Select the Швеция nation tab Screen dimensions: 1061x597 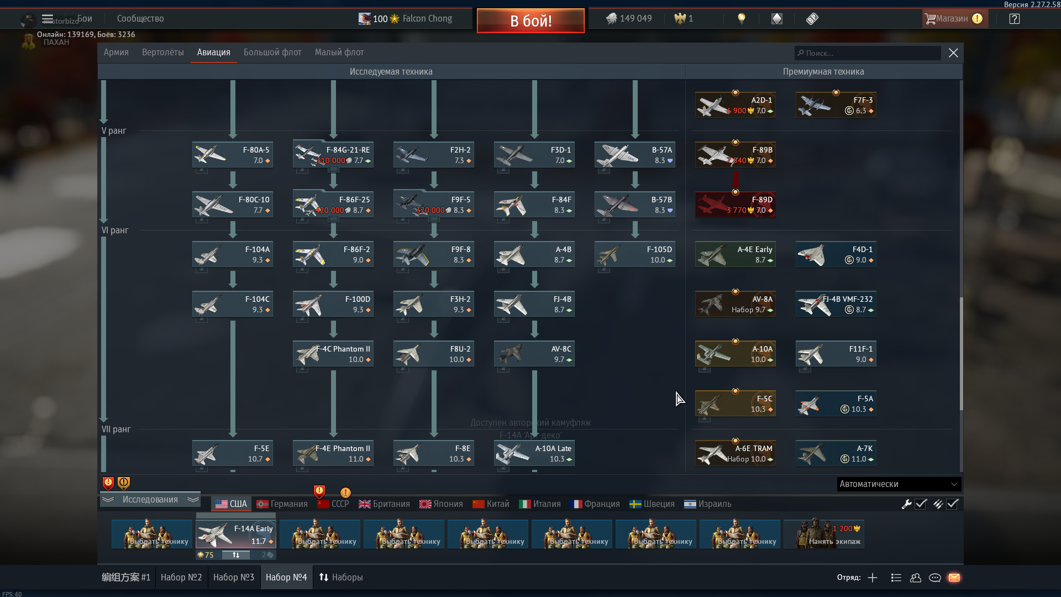coord(652,504)
